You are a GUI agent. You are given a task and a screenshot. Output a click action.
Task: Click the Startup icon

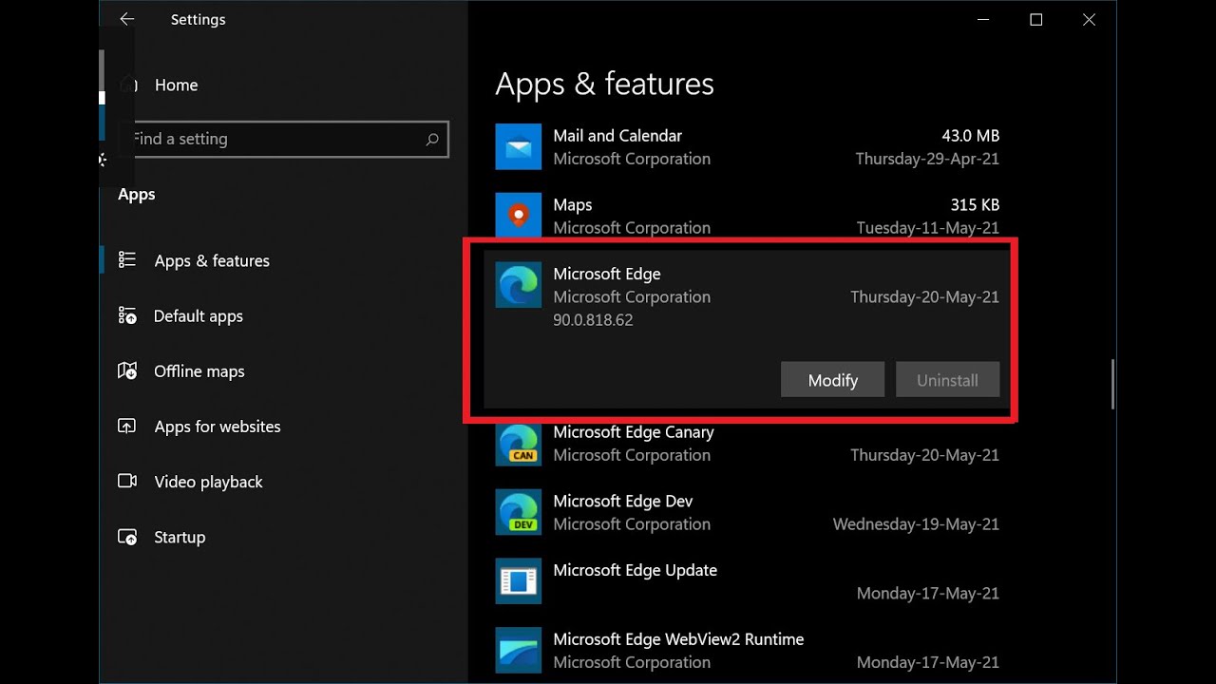[x=127, y=537]
